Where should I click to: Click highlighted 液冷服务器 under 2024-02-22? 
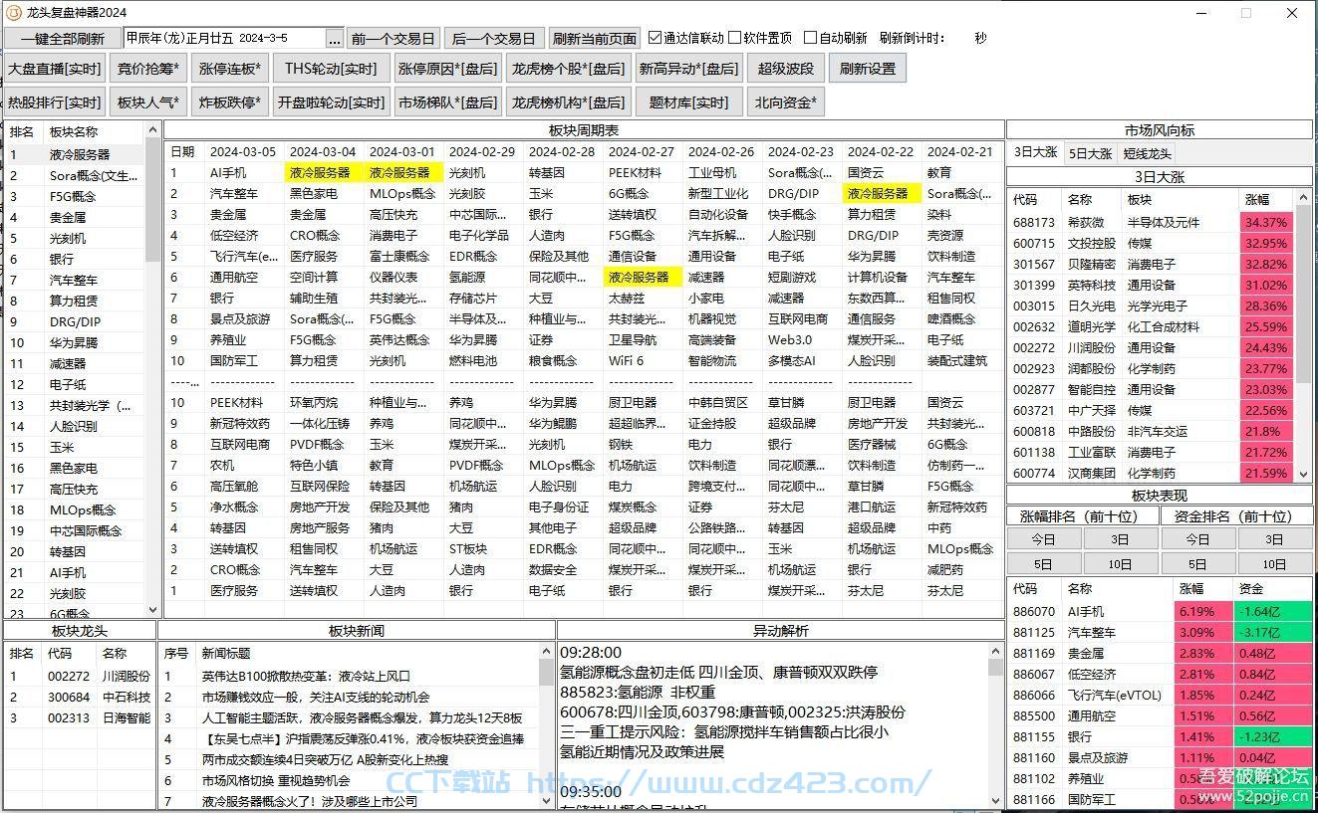click(x=880, y=193)
